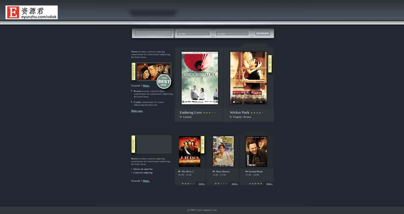
Task: Click the 'more..' link under The Hero 2
Action: point(202,184)
